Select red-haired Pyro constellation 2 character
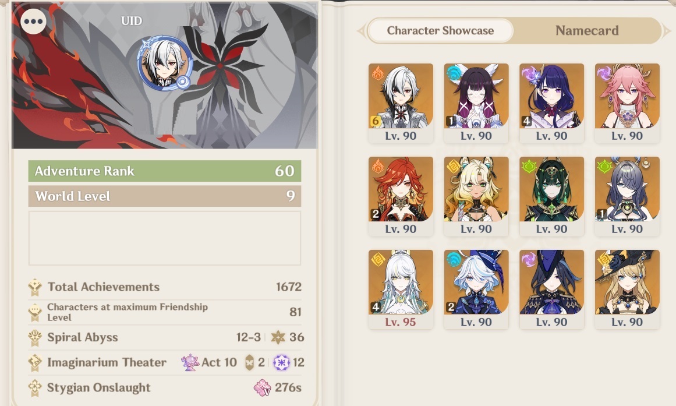Image resolution: width=676 pixels, height=406 pixels. (x=401, y=196)
